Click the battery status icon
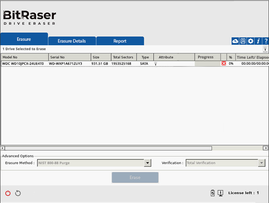This screenshot has height=203, width=269. click(x=213, y=193)
